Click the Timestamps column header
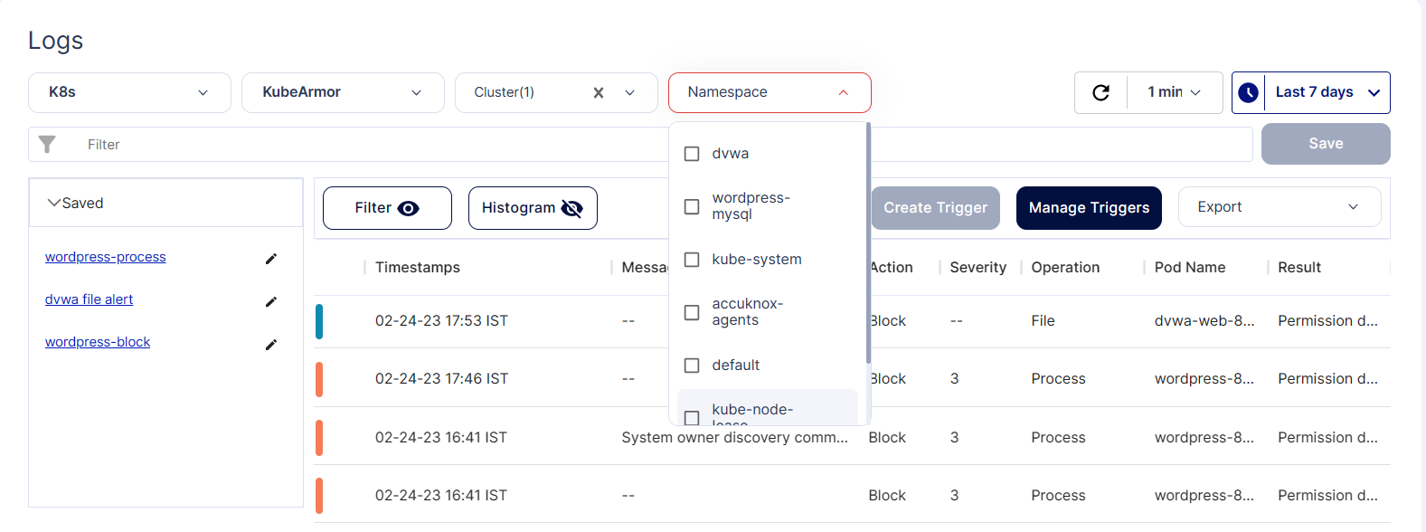Image resolution: width=1426 pixels, height=532 pixels. coord(418,268)
